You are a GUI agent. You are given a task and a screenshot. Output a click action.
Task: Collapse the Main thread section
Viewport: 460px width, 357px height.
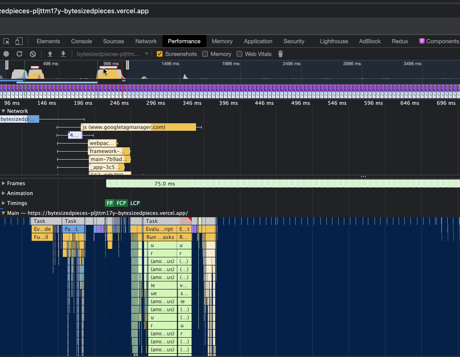click(4, 212)
